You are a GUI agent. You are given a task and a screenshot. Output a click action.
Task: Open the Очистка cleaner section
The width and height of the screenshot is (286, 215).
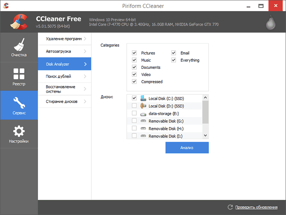pos(19,47)
